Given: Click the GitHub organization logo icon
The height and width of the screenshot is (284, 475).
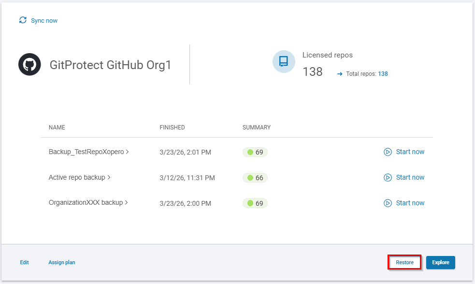Looking at the screenshot, I should pos(29,65).
